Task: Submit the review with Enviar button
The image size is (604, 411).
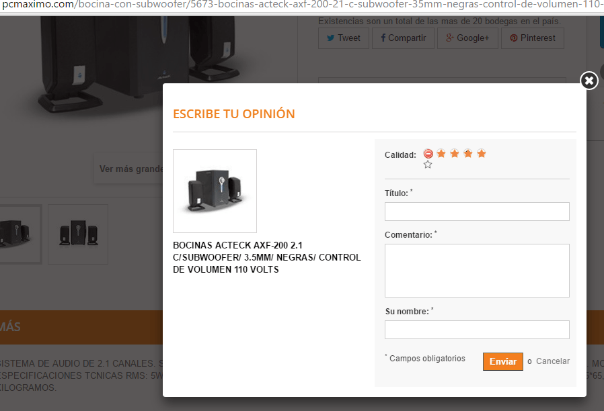Action: point(502,361)
